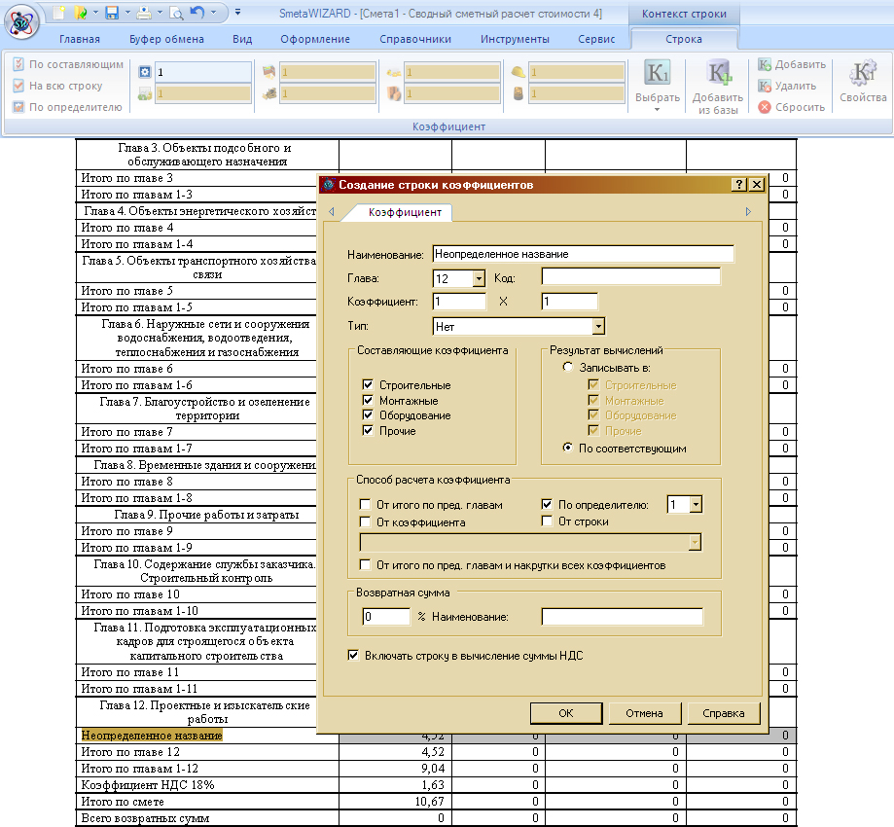Open the 'По определителю' number dropdown
The image size is (894, 827).
695,505
